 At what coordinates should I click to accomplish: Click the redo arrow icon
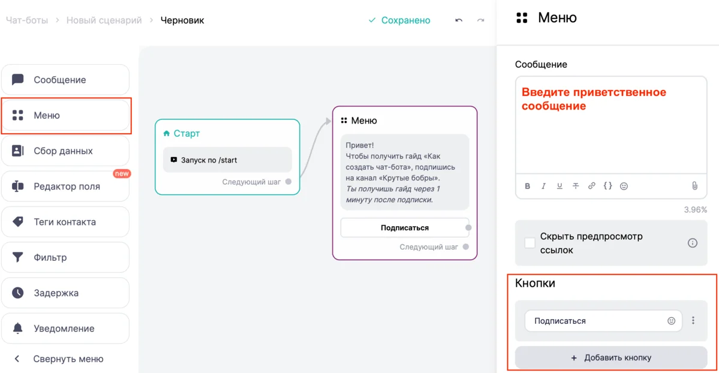click(480, 20)
